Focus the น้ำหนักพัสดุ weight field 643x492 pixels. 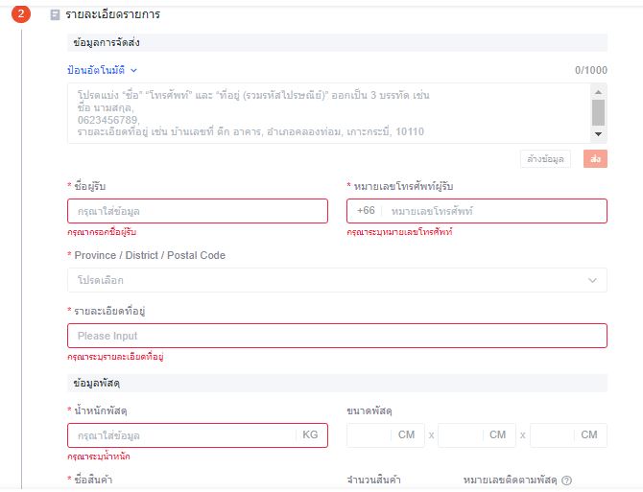tap(198, 435)
